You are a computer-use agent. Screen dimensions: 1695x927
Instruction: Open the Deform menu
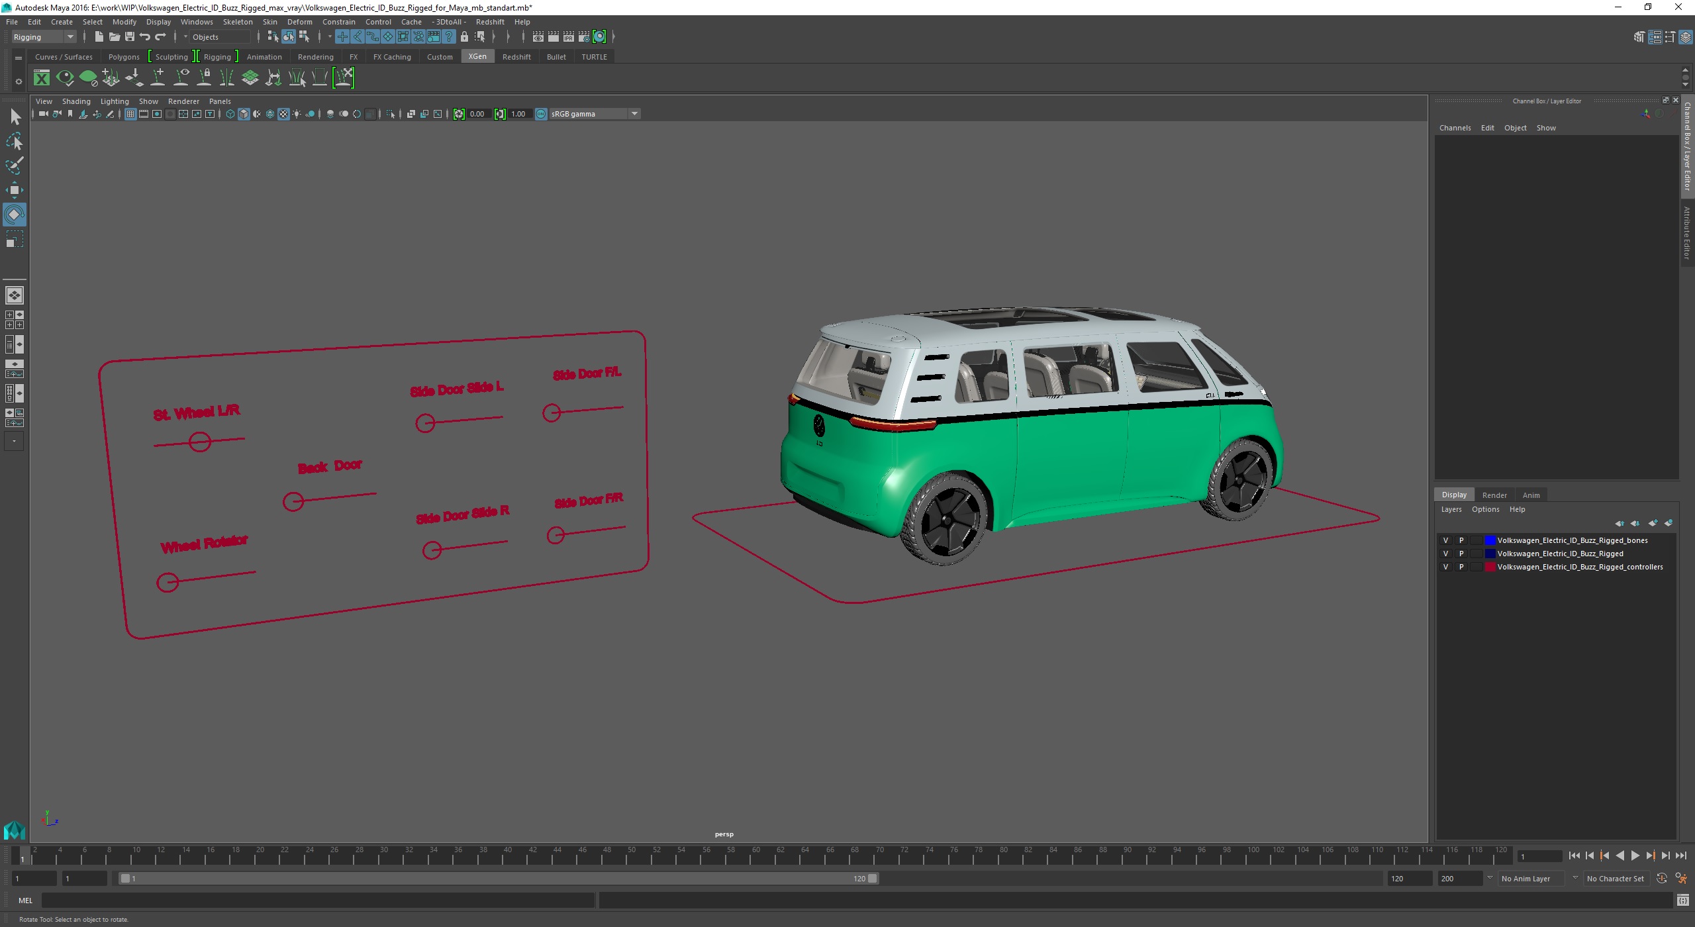coord(299,22)
